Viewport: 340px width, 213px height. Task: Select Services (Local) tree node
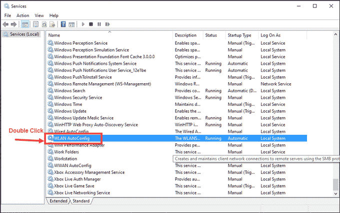21,34
